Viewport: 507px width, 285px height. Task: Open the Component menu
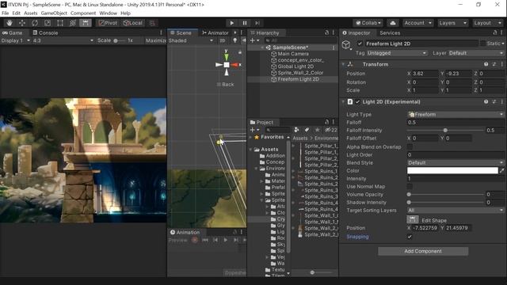[83, 13]
